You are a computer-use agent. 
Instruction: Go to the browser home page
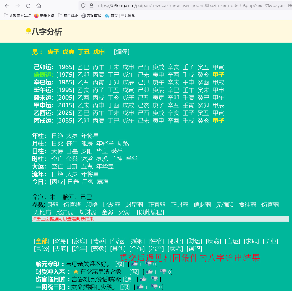tap(39, 6)
